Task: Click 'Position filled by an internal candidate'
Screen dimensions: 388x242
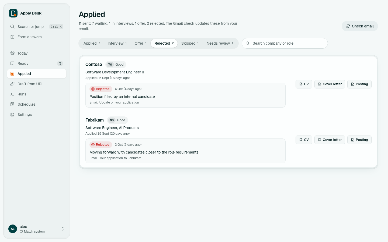Action: pos(122,97)
